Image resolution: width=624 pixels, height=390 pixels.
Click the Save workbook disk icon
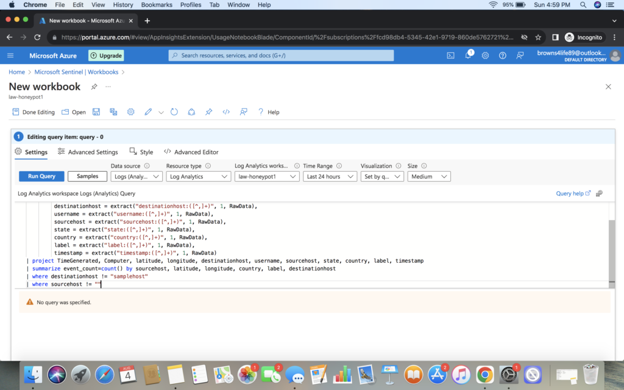[x=96, y=112]
